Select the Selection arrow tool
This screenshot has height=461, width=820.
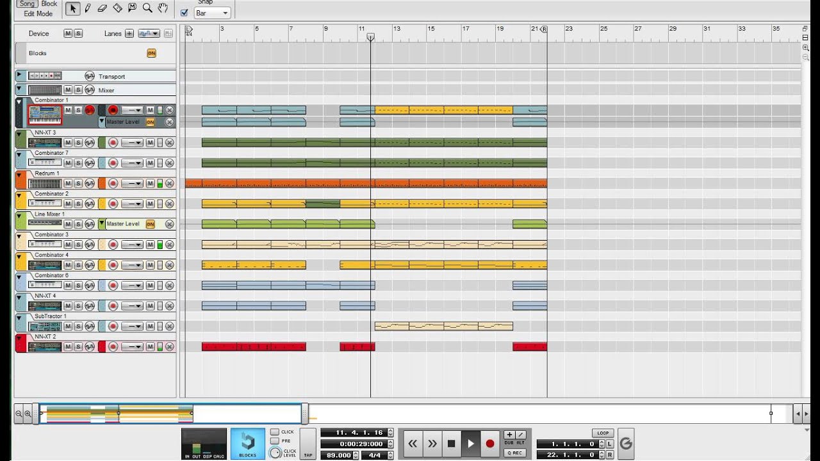72,8
